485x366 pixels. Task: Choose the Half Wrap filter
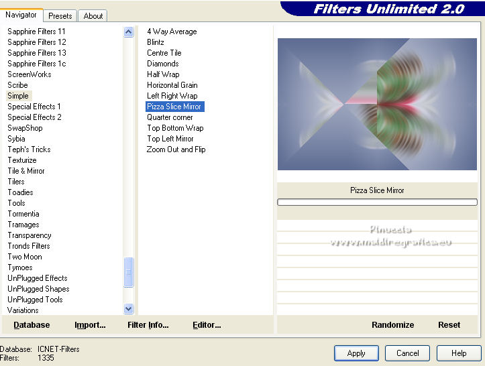(x=163, y=74)
